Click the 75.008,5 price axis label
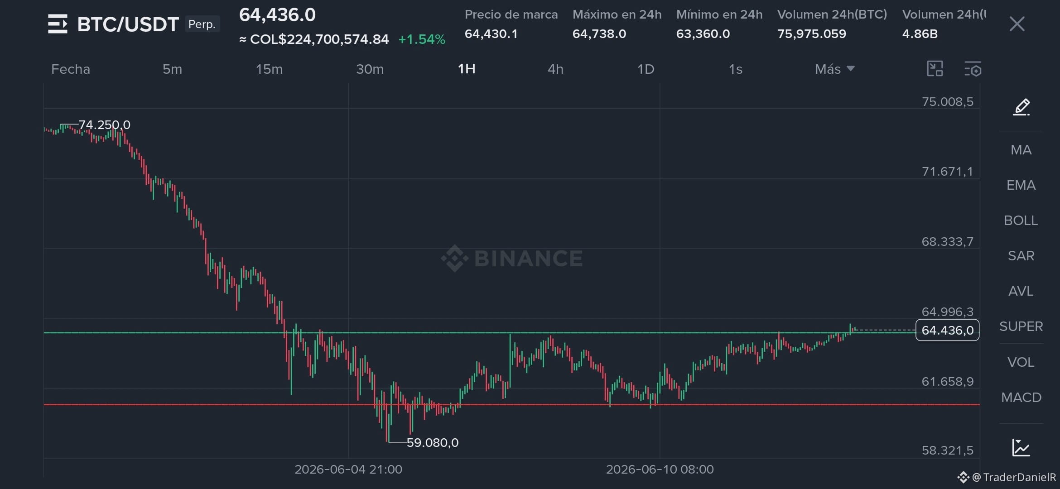Viewport: 1060px width, 489px height. click(x=947, y=101)
